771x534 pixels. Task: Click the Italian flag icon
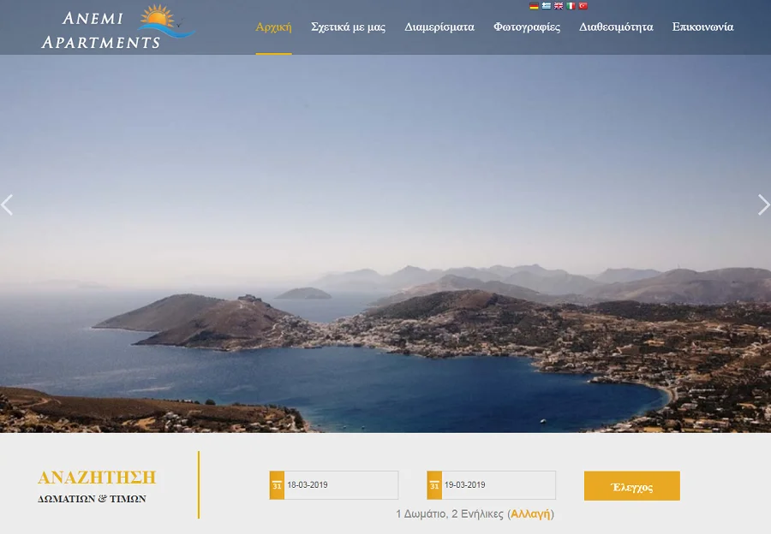point(571,6)
